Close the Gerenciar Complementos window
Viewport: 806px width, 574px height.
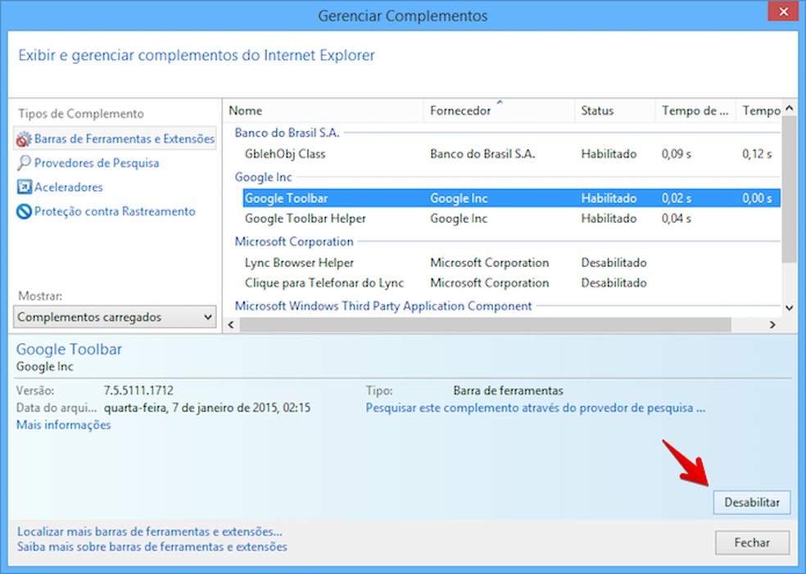[783, 11]
